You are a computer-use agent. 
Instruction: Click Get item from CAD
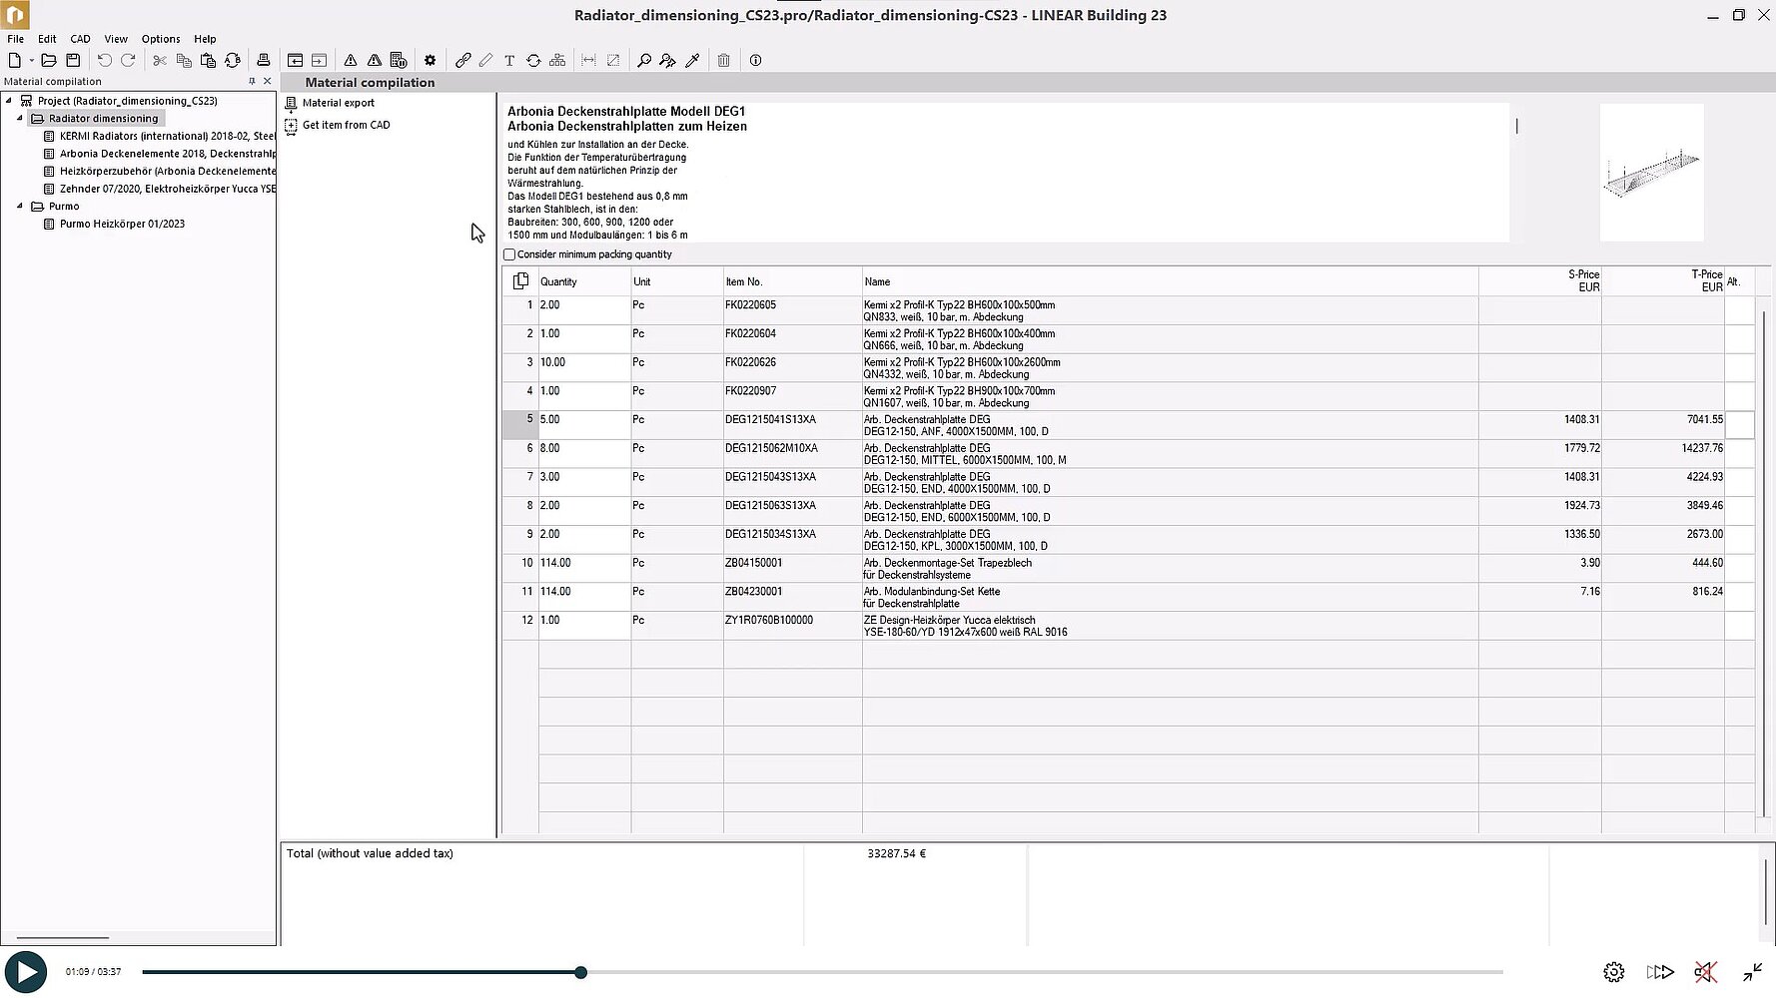point(346,125)
